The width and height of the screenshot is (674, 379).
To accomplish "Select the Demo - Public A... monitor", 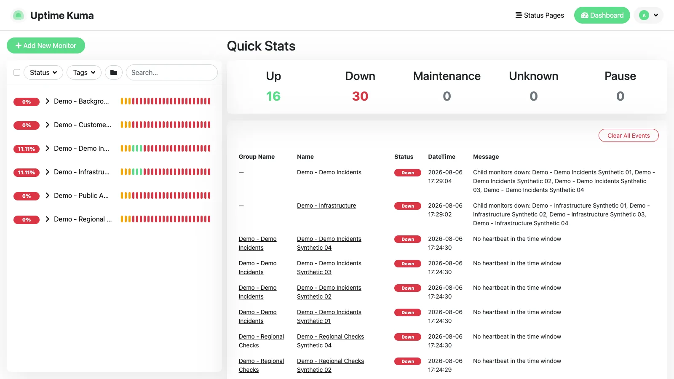I will [81, 195].
